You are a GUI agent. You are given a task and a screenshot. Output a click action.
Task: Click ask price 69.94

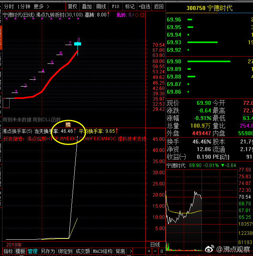[174, 35]
